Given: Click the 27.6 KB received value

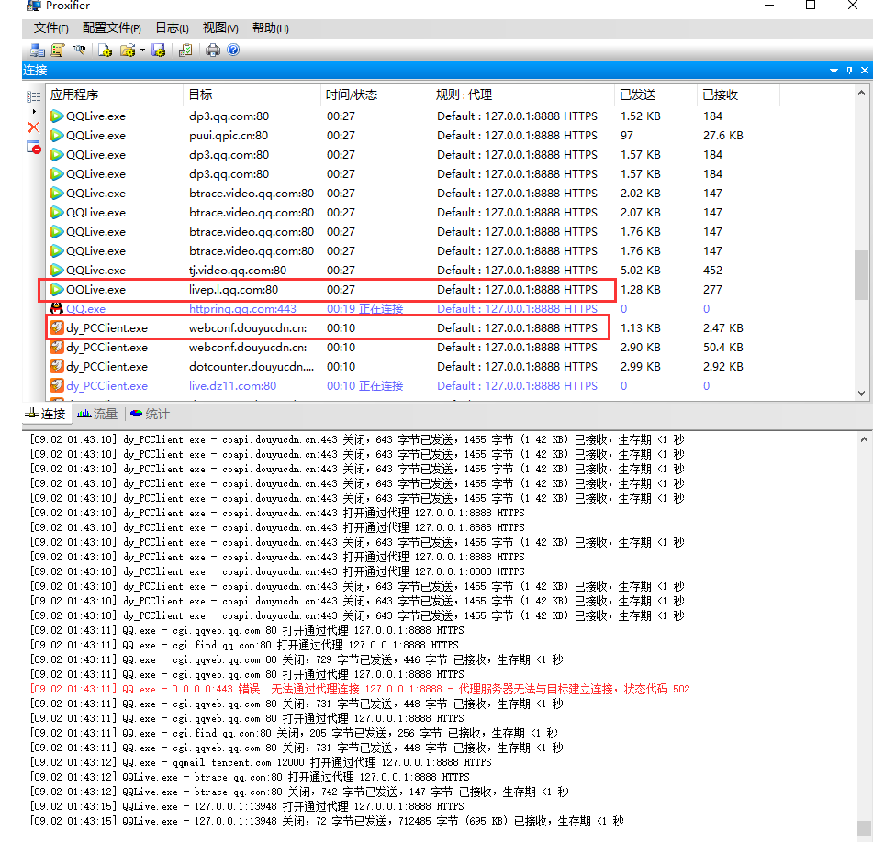Looking at the screenshot, I should pos(722,136).
